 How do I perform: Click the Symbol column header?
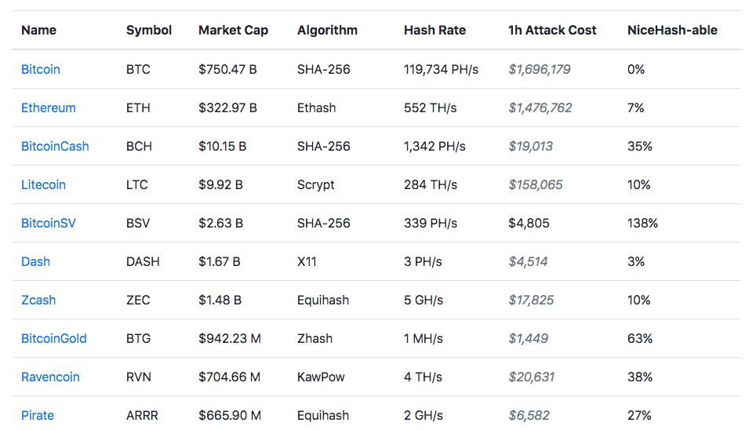point(149,31)
